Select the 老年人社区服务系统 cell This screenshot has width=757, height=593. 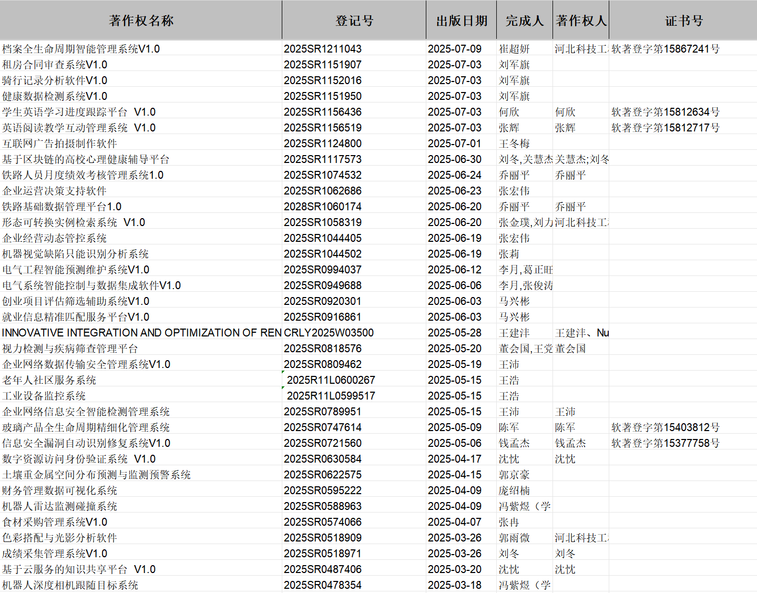[49, 380]
